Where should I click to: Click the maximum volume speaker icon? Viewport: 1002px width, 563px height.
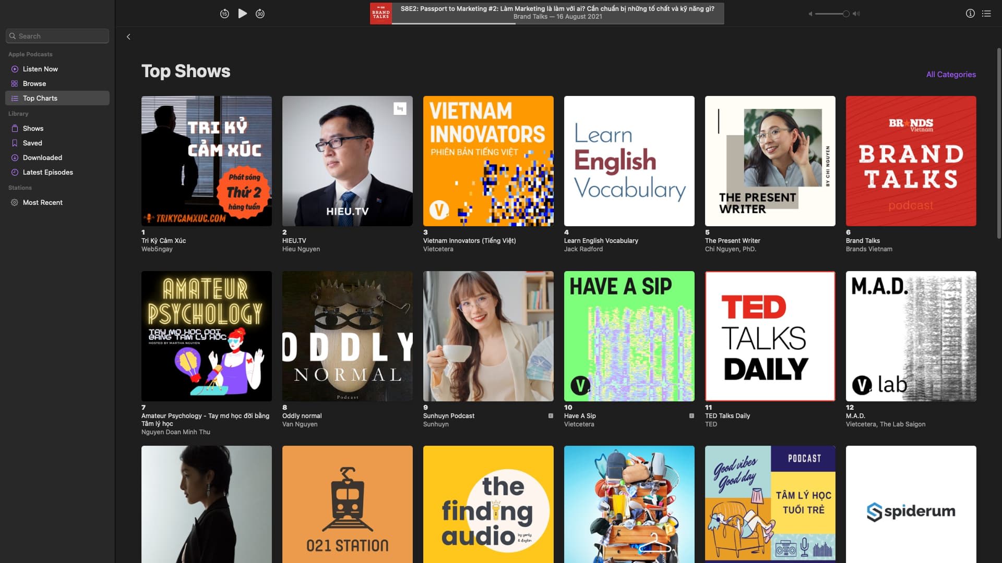coord(856,14)
